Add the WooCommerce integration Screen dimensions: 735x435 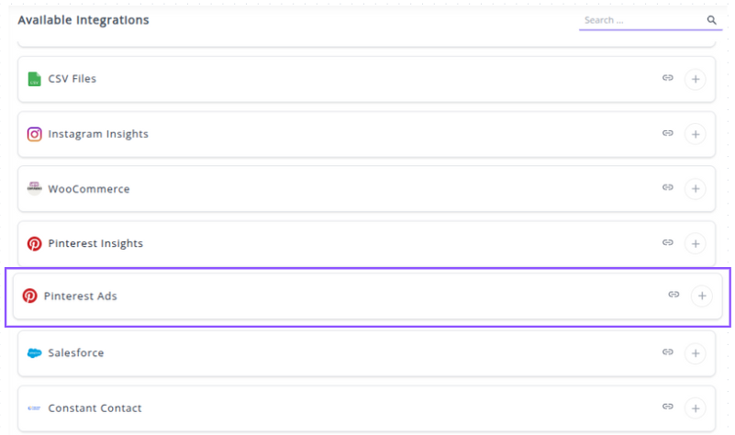(696, 189)
